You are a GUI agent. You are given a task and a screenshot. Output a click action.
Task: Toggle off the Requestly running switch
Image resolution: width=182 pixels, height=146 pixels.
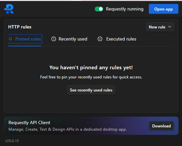pyautogui.click(x=99, y=9)
